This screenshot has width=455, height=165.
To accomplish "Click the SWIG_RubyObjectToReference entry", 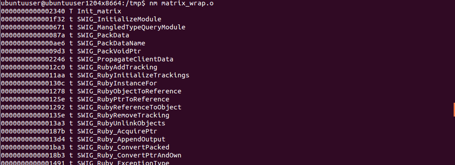I will tap(129, 92).
